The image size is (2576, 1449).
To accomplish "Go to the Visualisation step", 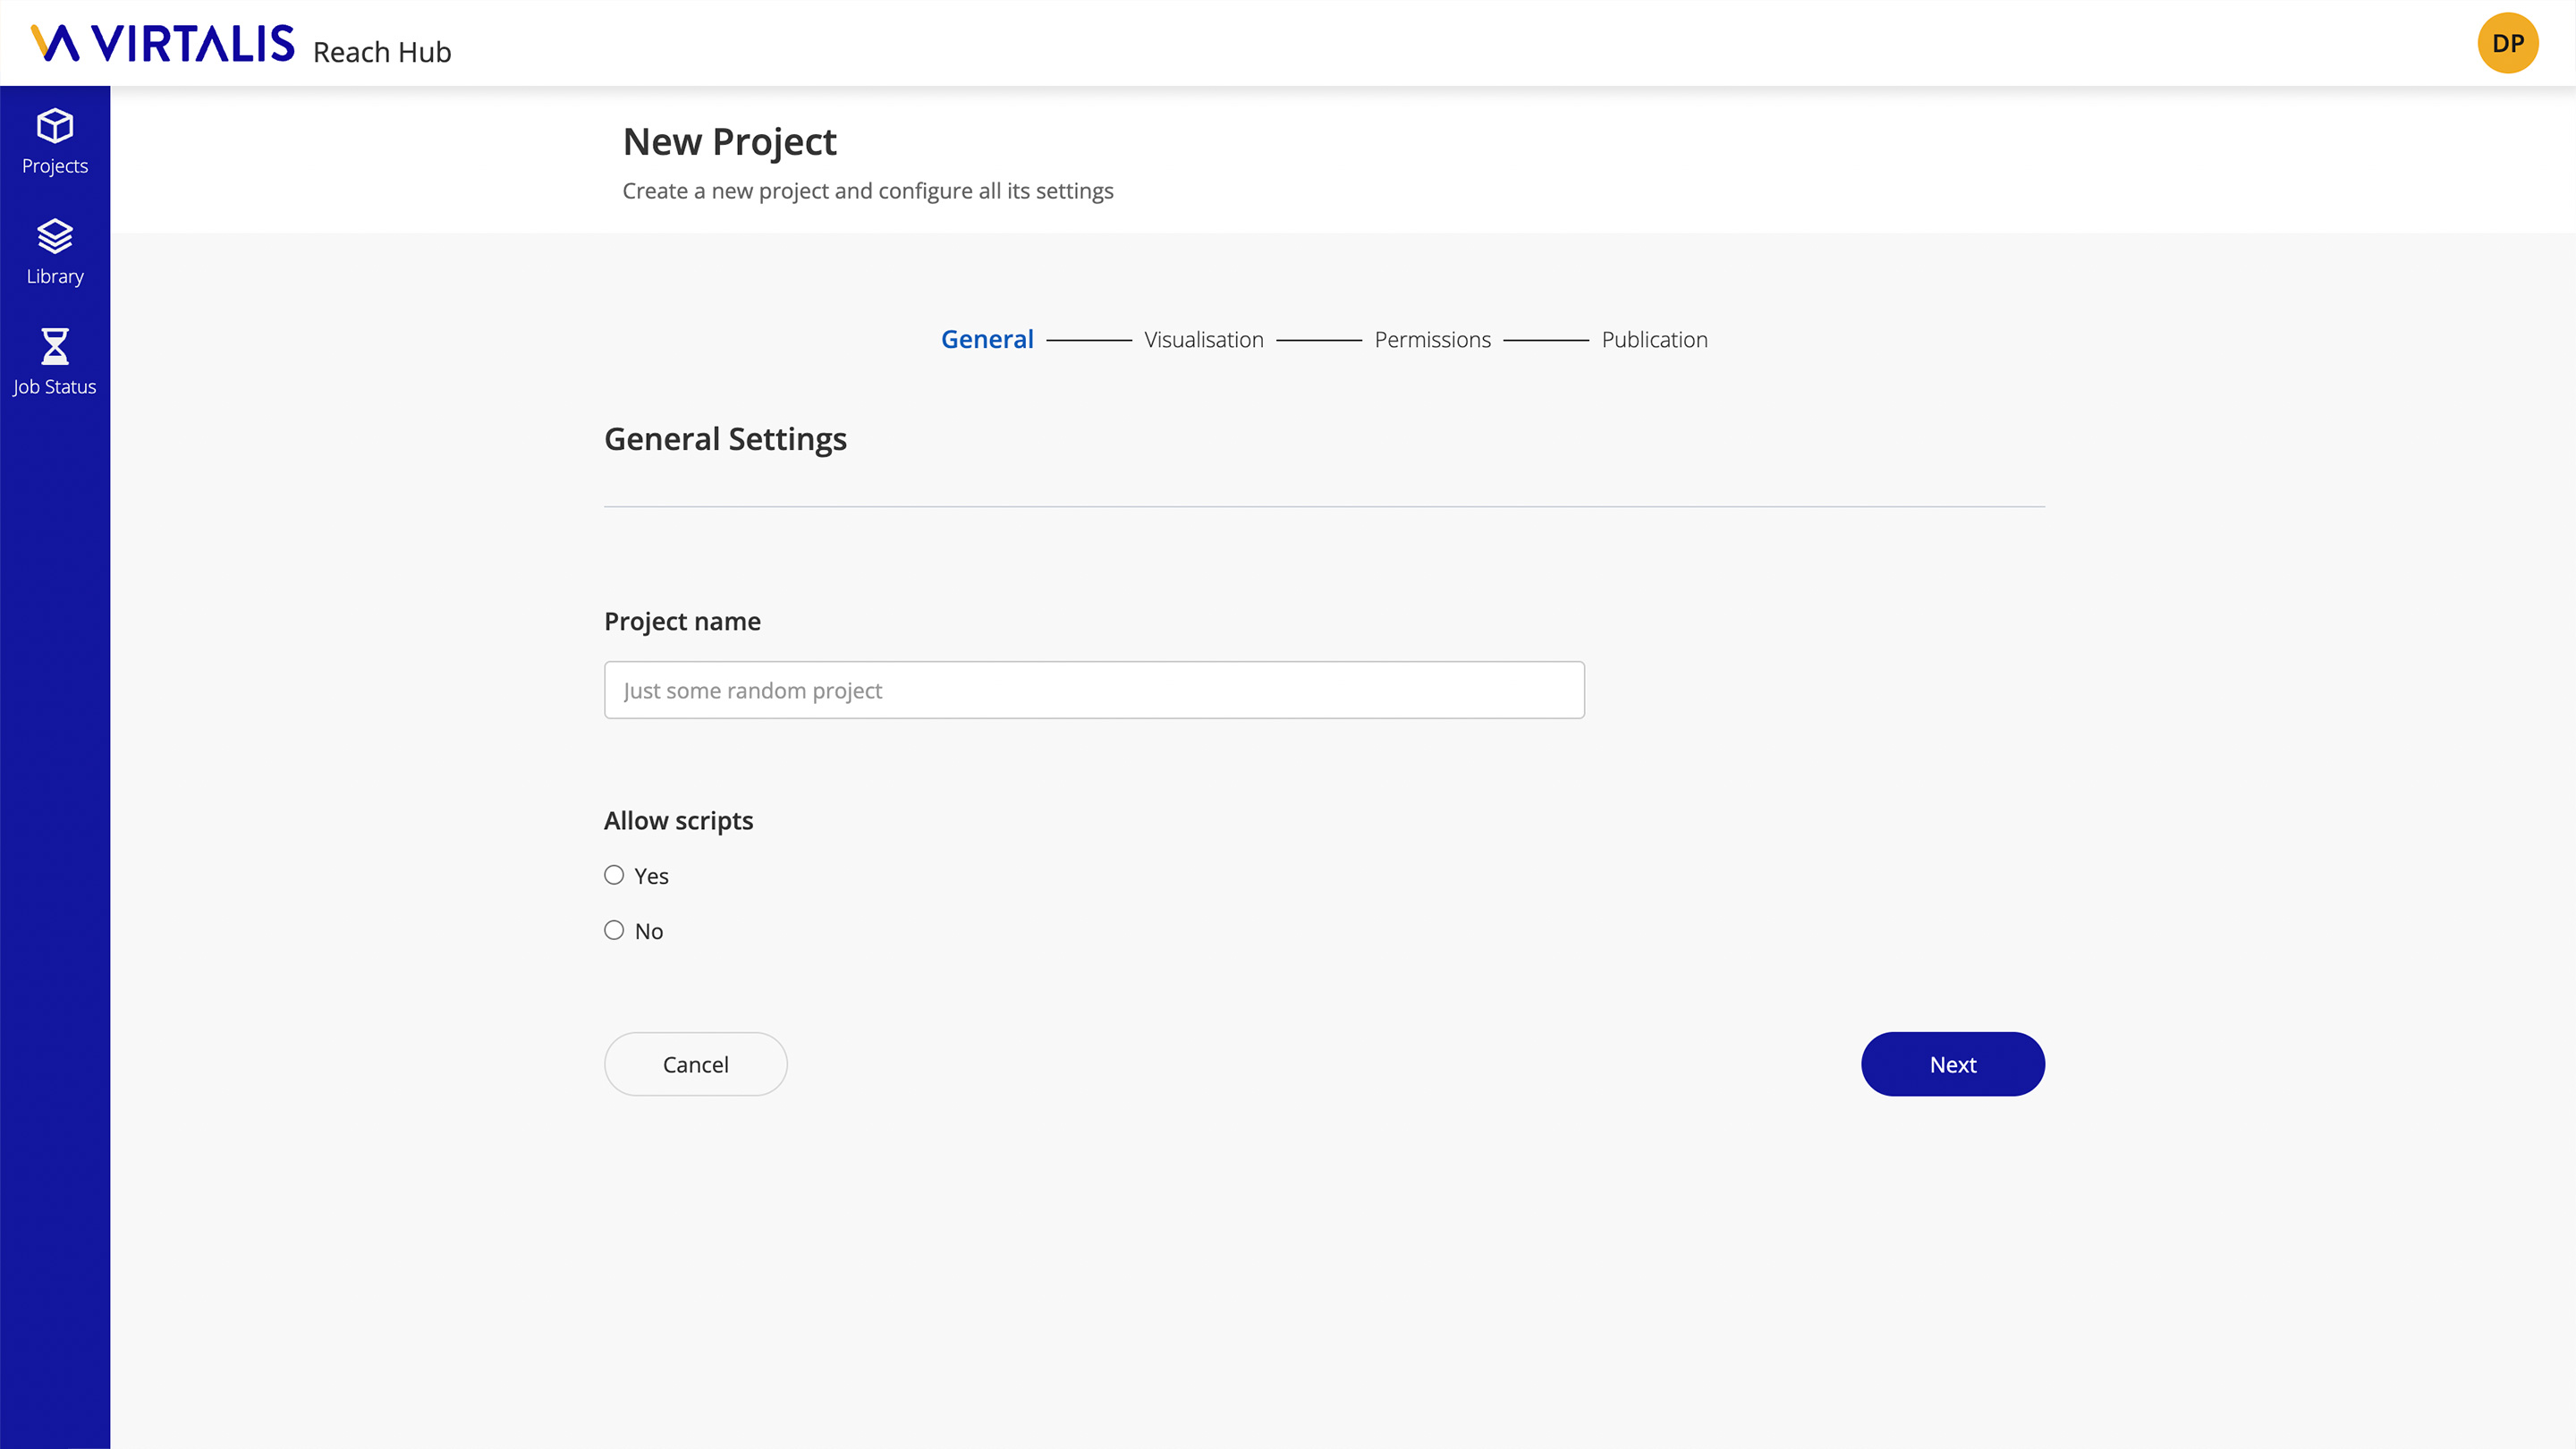I will click(x=1204, y=340).
